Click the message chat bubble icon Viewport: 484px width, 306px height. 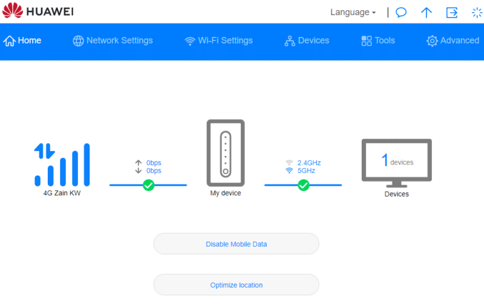pos(401,12)
